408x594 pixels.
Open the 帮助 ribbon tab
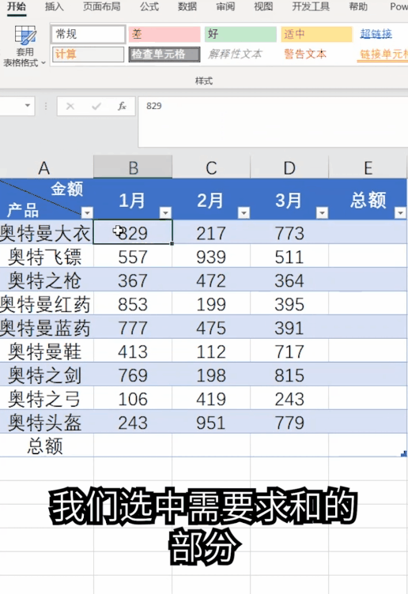coord(358,6)
